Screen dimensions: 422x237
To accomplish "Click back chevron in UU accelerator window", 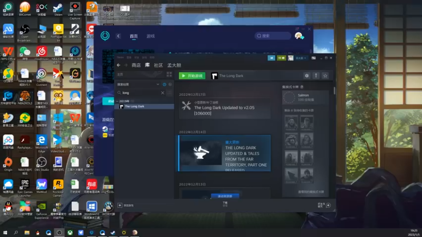I will click(x=118, y=36).
